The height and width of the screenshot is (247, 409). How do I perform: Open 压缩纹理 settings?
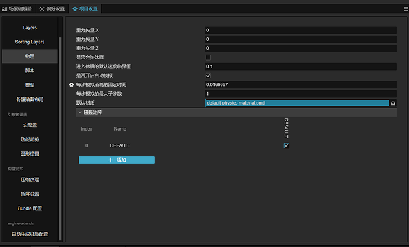30,179
